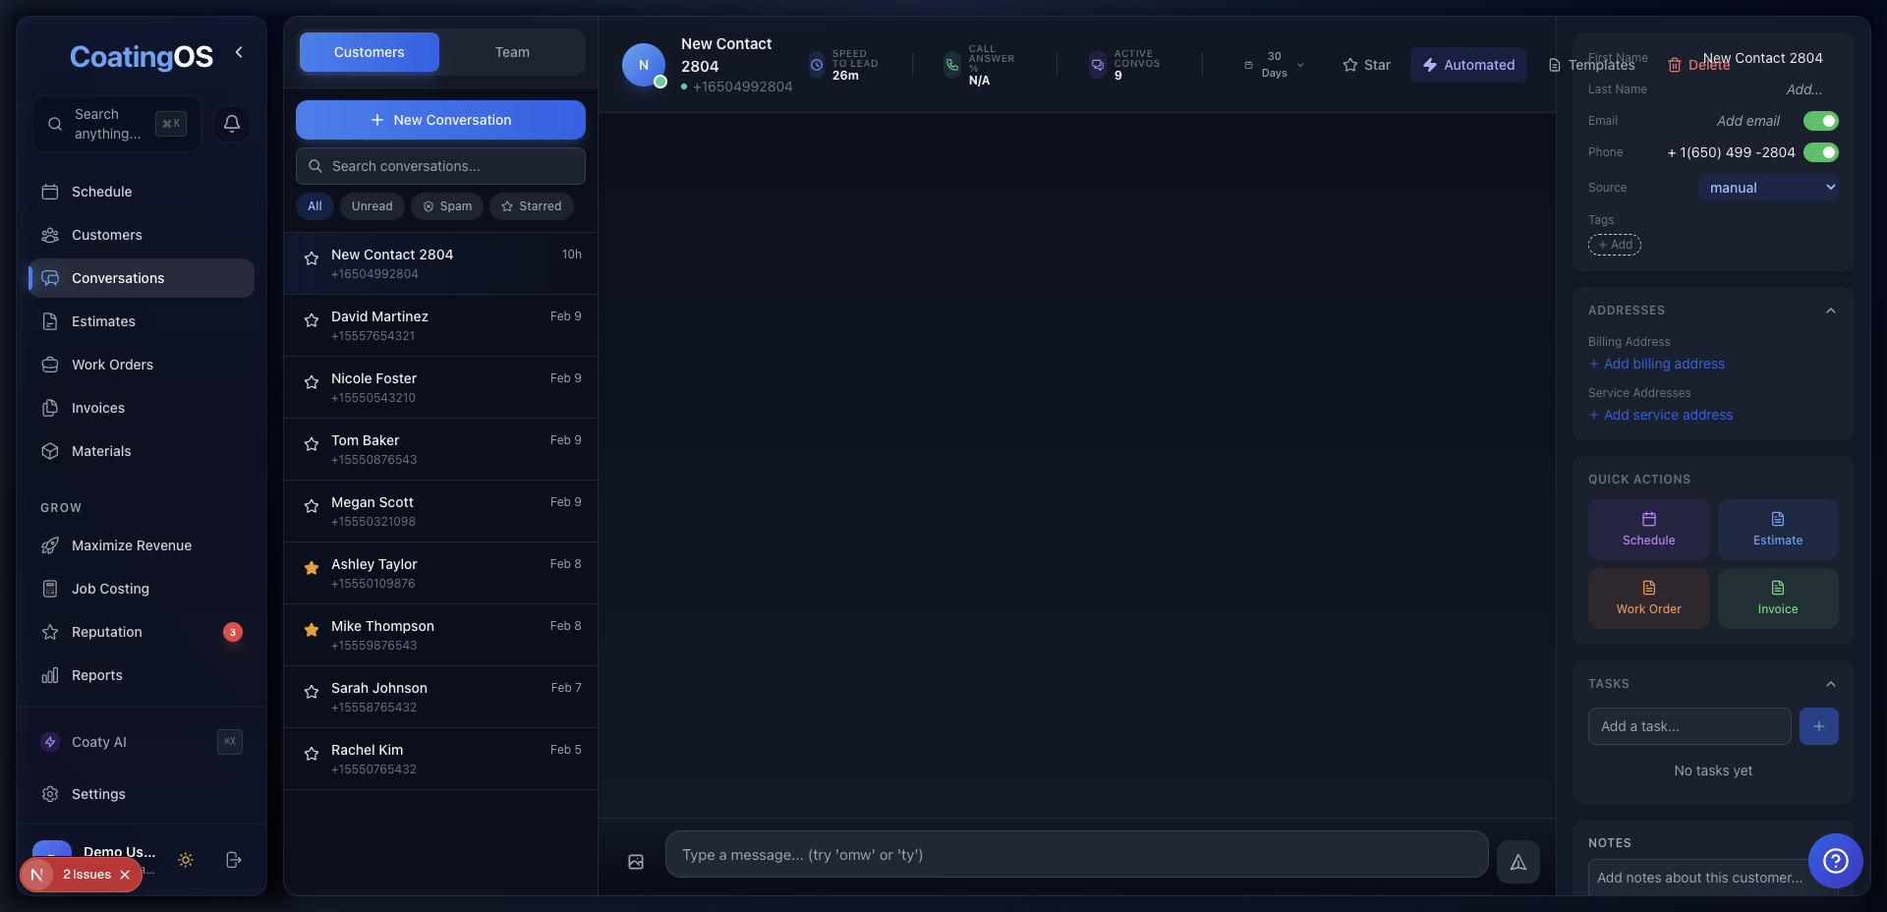Unstar the Ashley Taylor conversation
Screen dimensions: 1887x912
(x=312, y=568)
